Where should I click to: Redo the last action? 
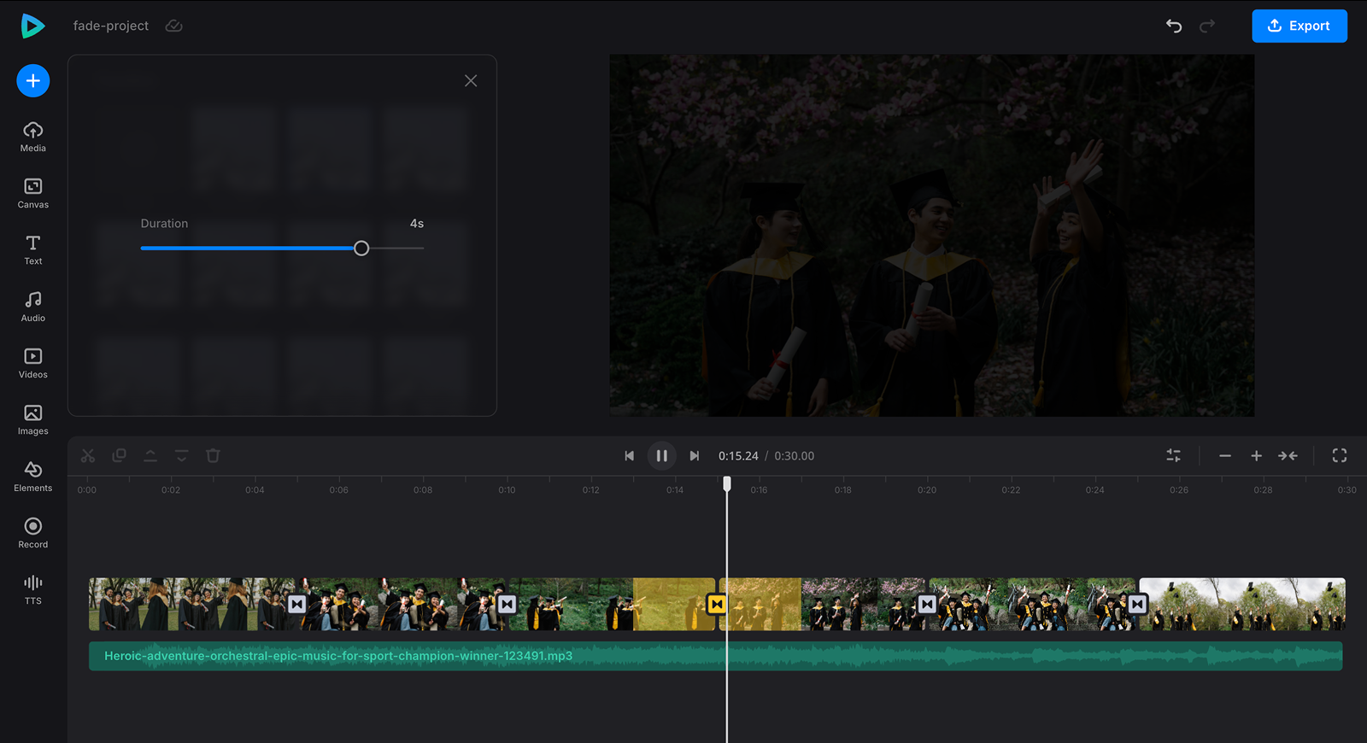pyautogui.click(x=1207, y=26)
